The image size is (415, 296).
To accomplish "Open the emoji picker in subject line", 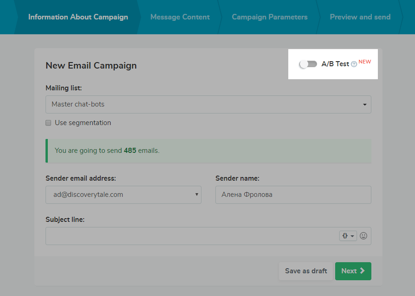I will click(363, 236).
